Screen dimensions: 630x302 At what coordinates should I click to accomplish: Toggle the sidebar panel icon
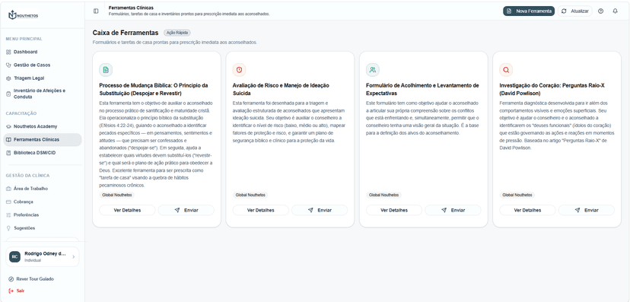[96, 11]
